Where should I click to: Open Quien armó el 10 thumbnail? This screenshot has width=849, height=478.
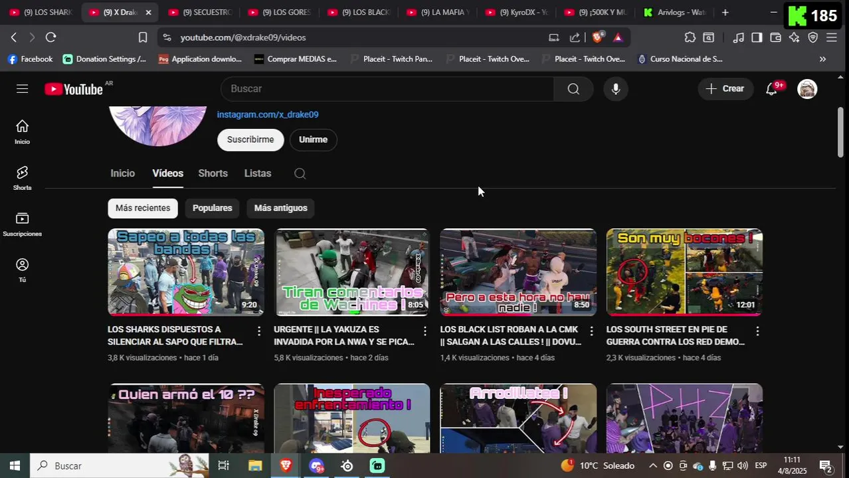(186, 418)
